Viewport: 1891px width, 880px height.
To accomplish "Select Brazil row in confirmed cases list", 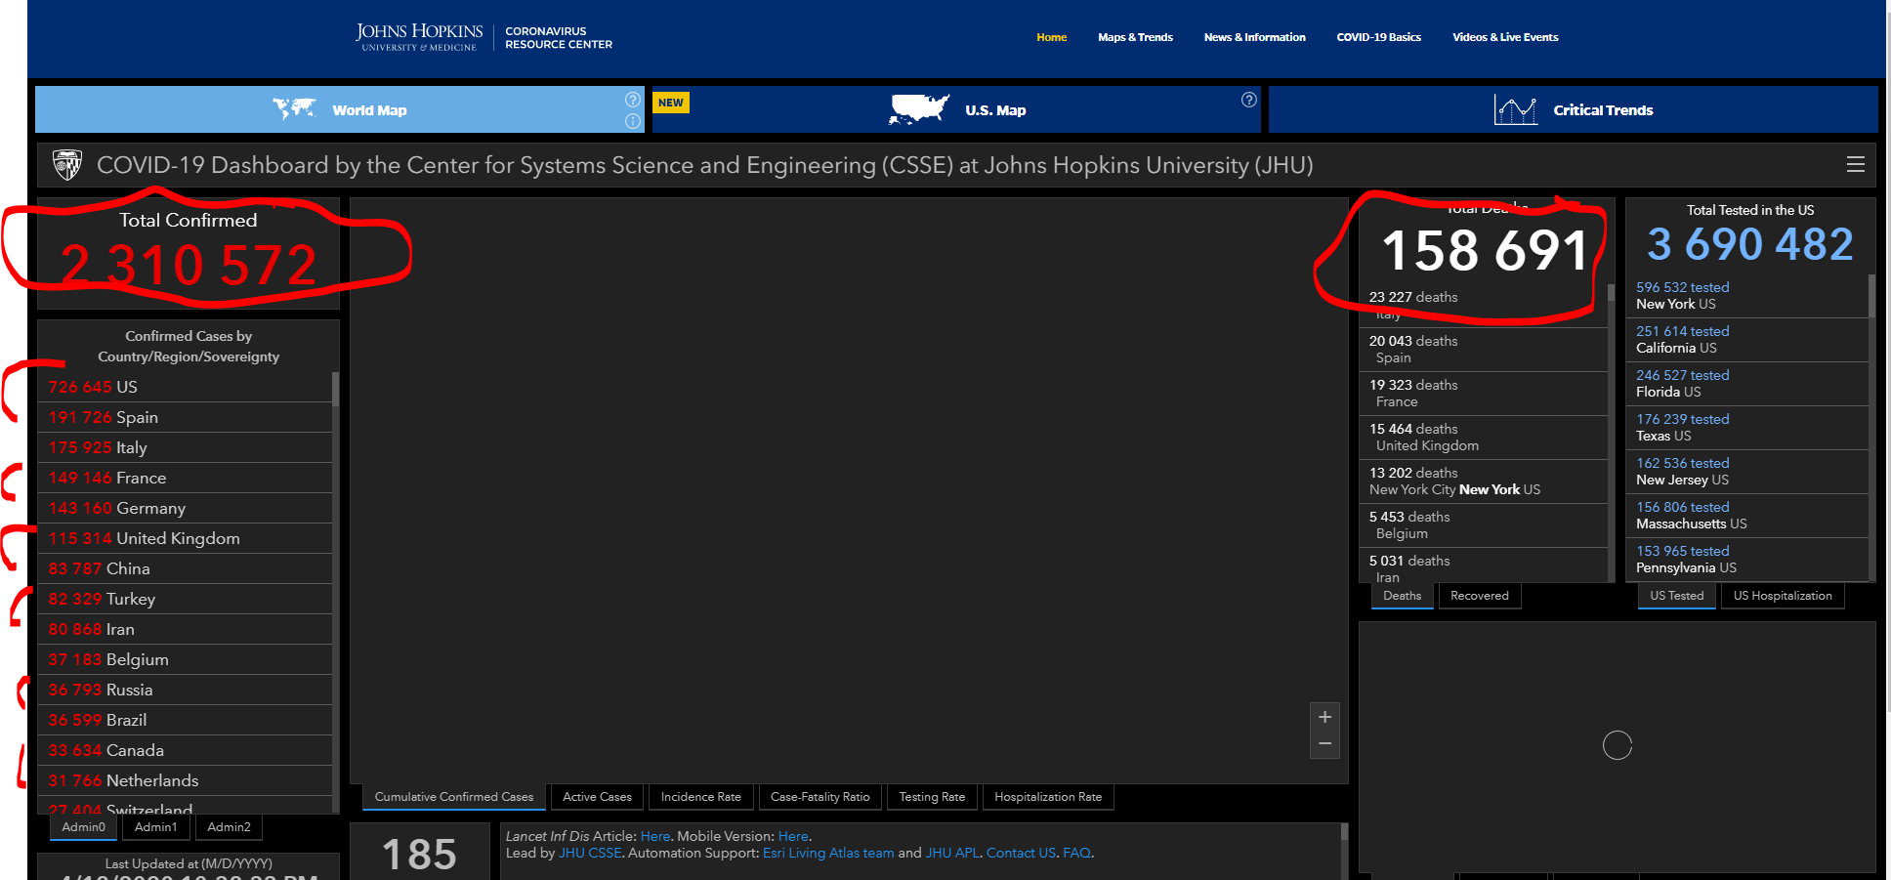I will coord(186,720).
